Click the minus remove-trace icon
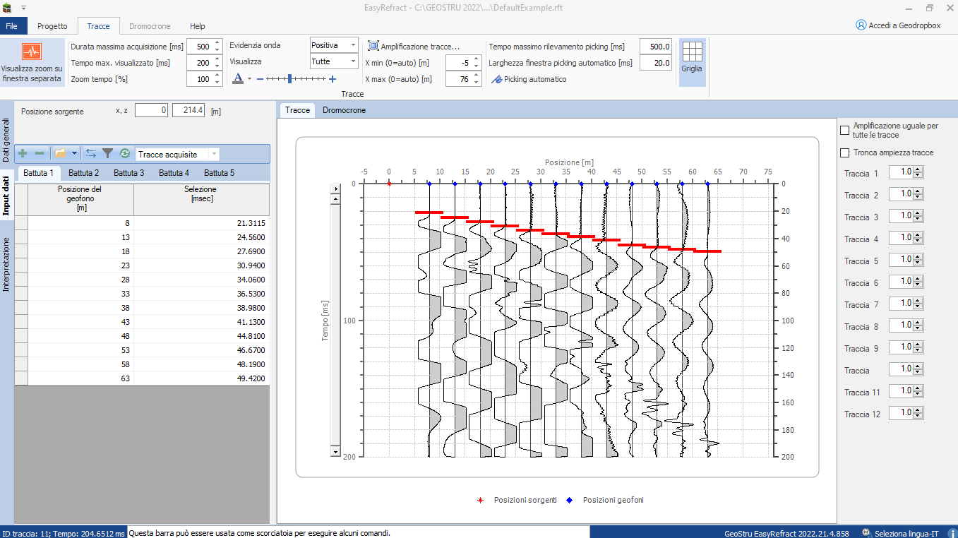The image size is (958, 538). (40, 153)
